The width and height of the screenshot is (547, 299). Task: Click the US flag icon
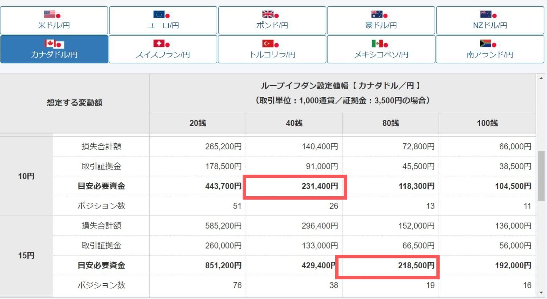[x=50, y=14]
